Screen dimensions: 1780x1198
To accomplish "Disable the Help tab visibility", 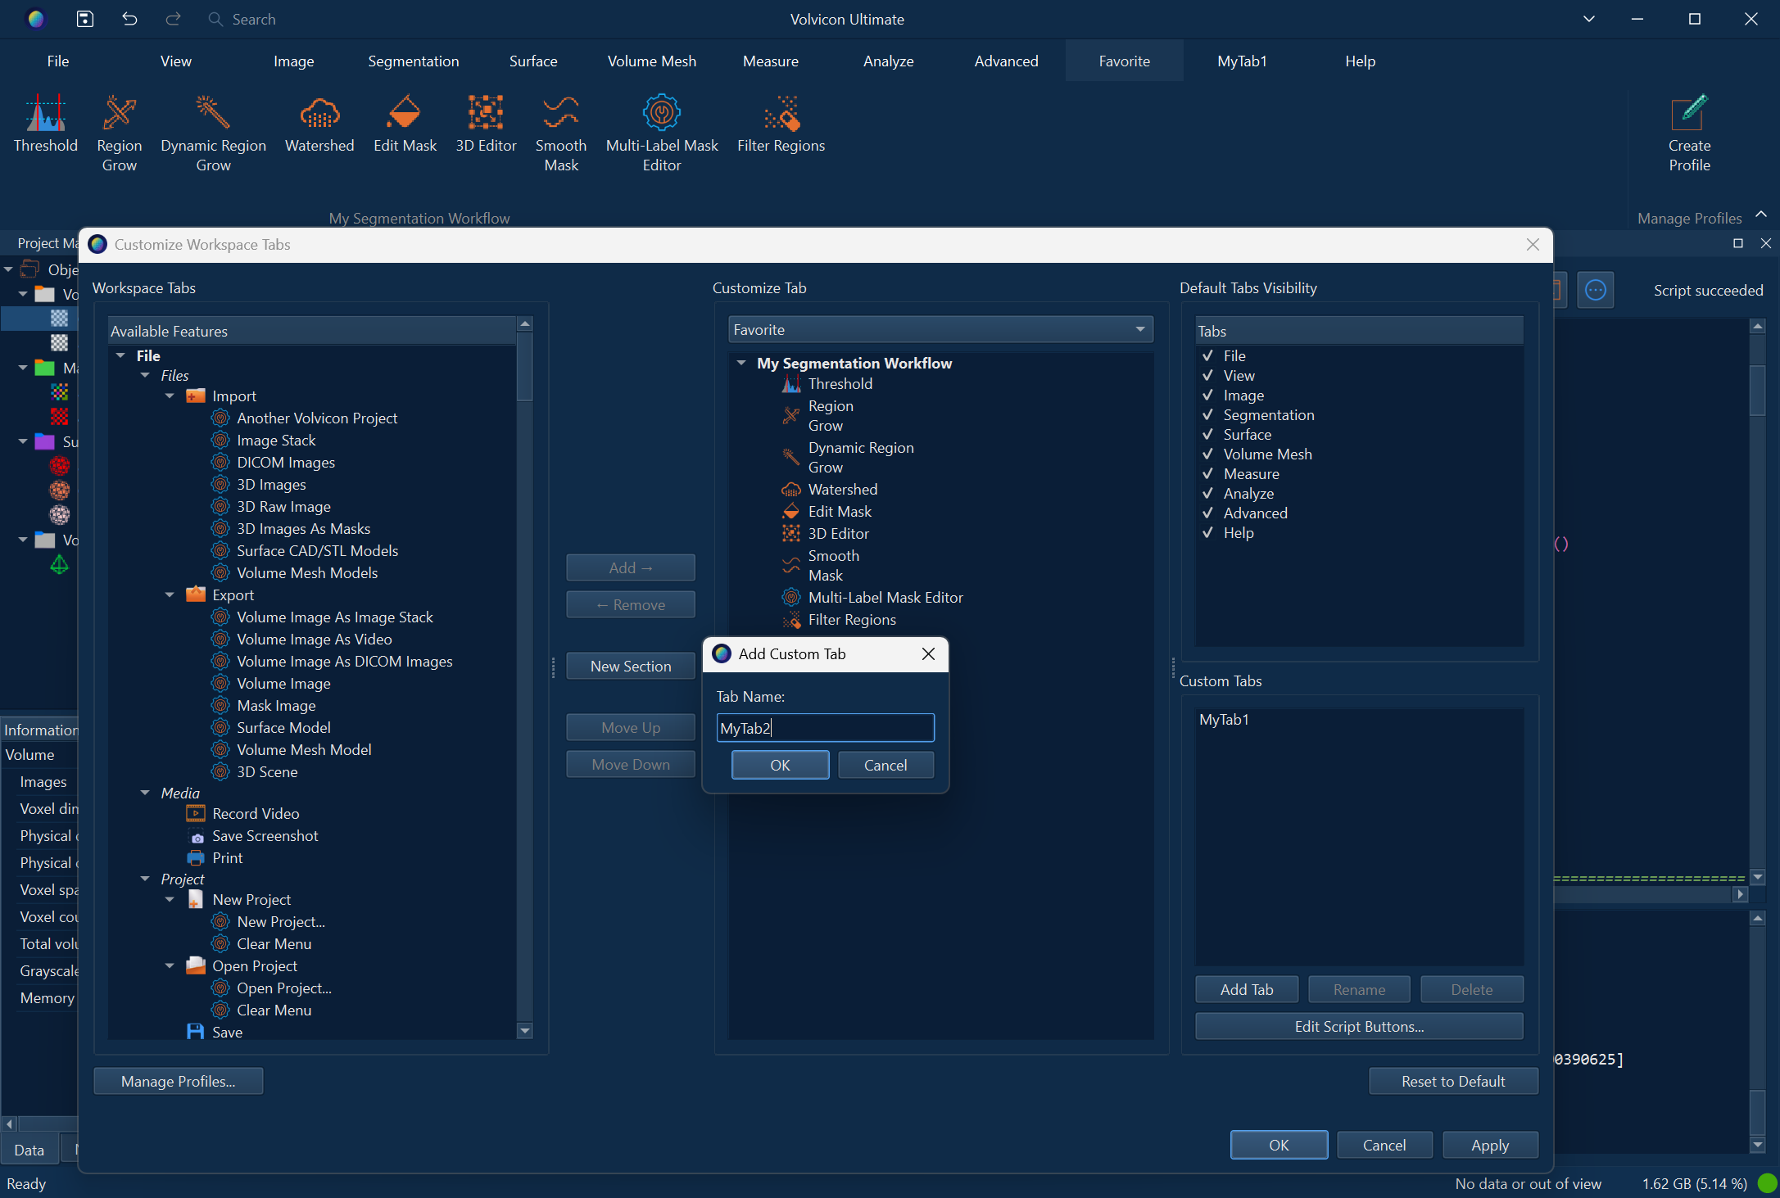I will 1207,532.
